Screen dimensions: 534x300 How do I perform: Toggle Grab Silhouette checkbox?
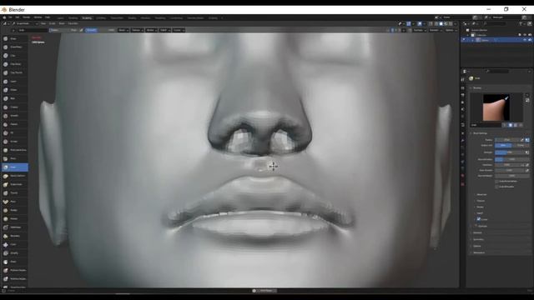(496, 187)
